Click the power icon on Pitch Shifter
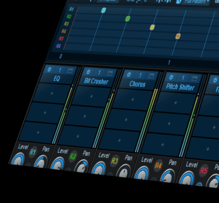Screen dimensions: 219x203 tap(171, 77)
